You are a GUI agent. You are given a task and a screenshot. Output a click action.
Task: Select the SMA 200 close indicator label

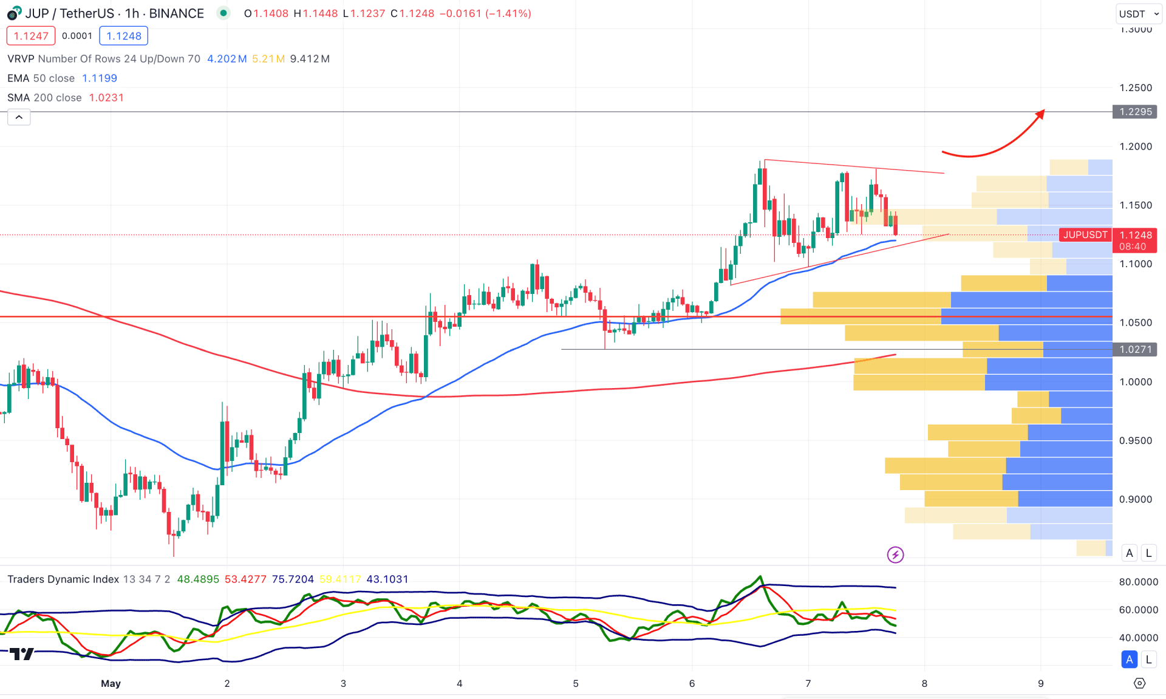pyautogui.click(x=44, y=98)
